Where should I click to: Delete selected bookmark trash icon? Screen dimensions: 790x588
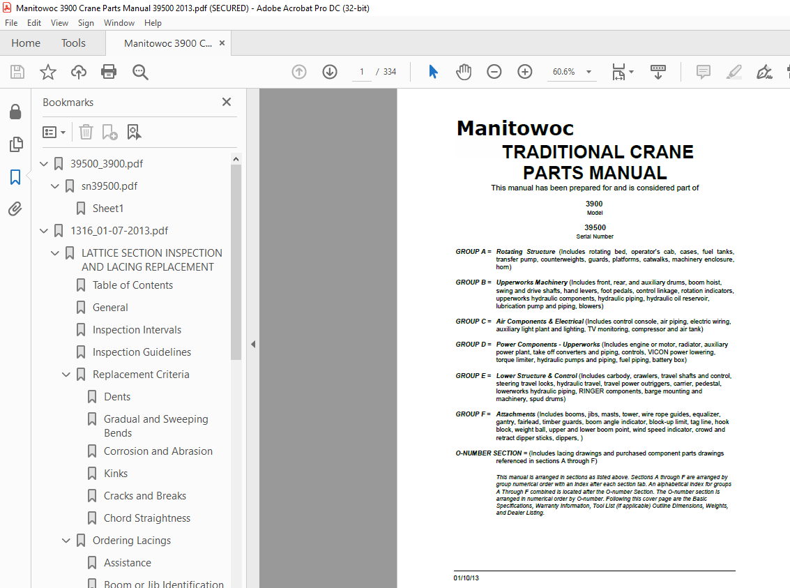(86, 132)
